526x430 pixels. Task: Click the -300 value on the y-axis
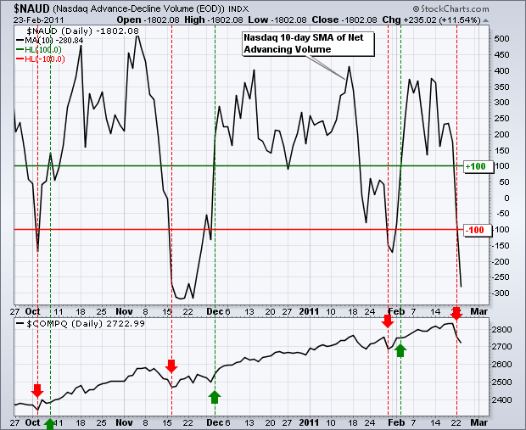tap(501, 293)
